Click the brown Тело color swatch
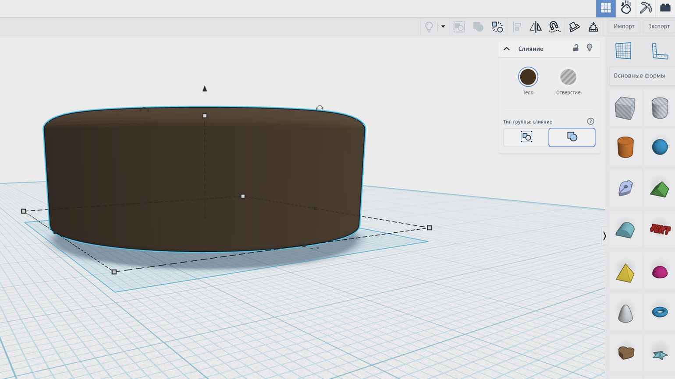Viewport: 675px width, 379px height. click(528, 77)
